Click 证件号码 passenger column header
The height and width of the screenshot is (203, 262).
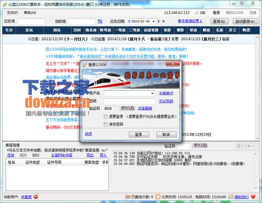[x=54, y=162]
